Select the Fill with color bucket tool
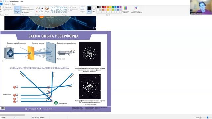Screen dimensions: 212x119 click(x=39, y=8)
